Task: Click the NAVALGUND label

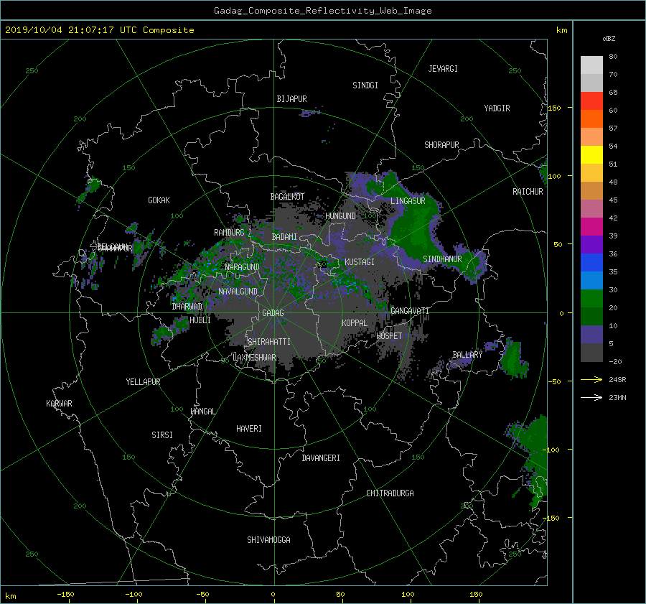Action: (x=238, y=292)
